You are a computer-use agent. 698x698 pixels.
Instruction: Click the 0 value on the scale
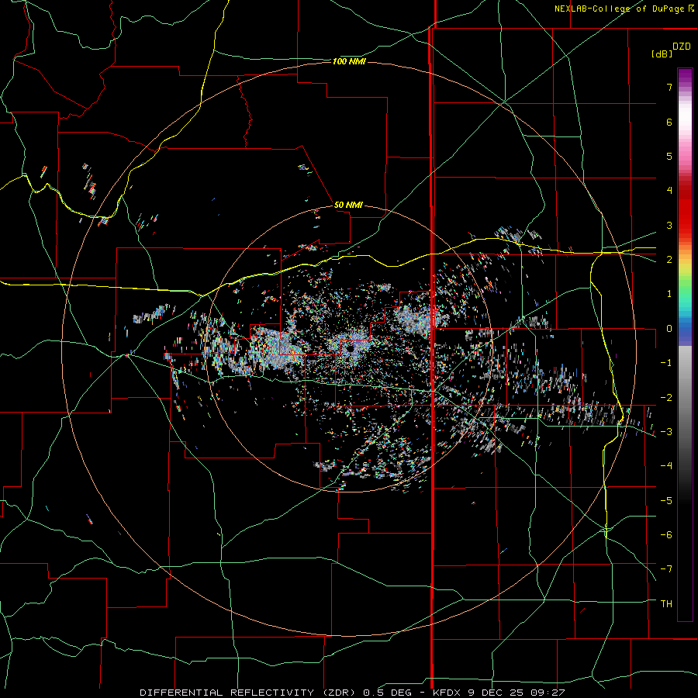tap(669, 329)
